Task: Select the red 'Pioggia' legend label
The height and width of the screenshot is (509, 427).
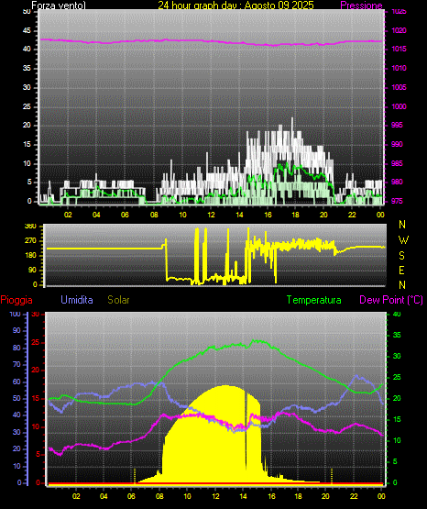Action: 16,300
